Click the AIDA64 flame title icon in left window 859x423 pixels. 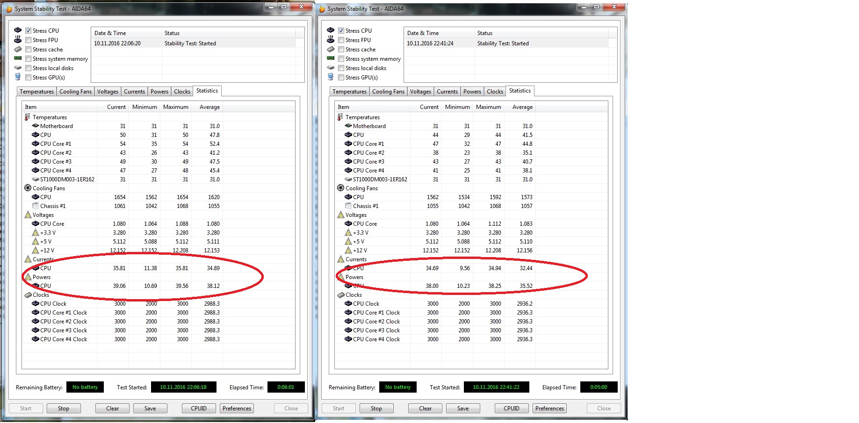tap(9, 8)
